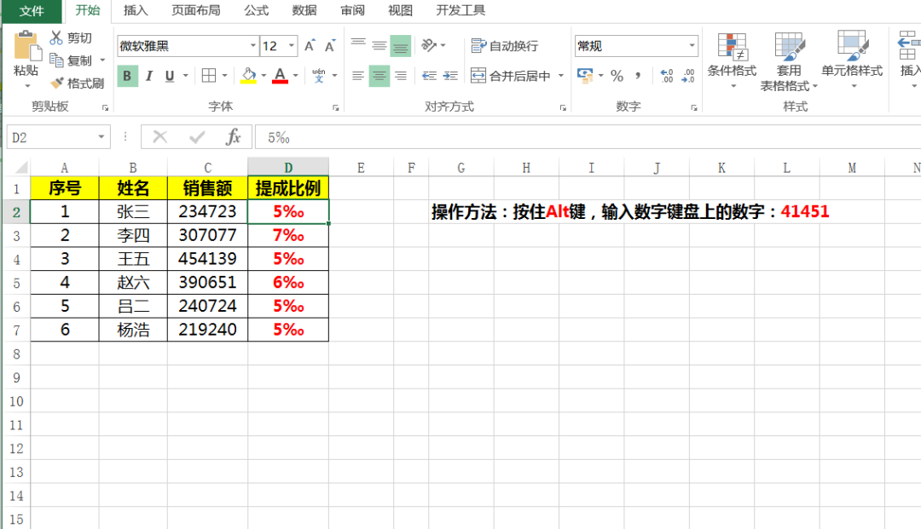
Task: Select the Format Painter brush
Action: click(77, 83)
